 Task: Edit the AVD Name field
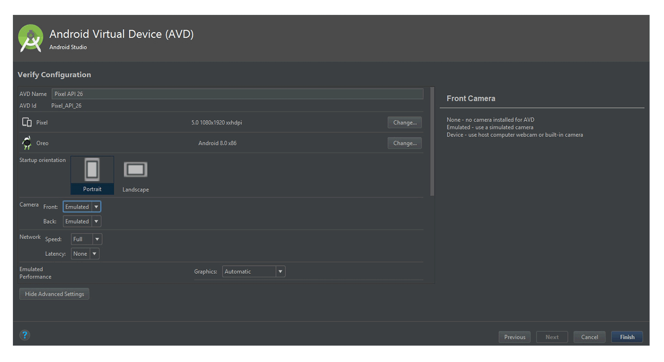tap(237, 94)
